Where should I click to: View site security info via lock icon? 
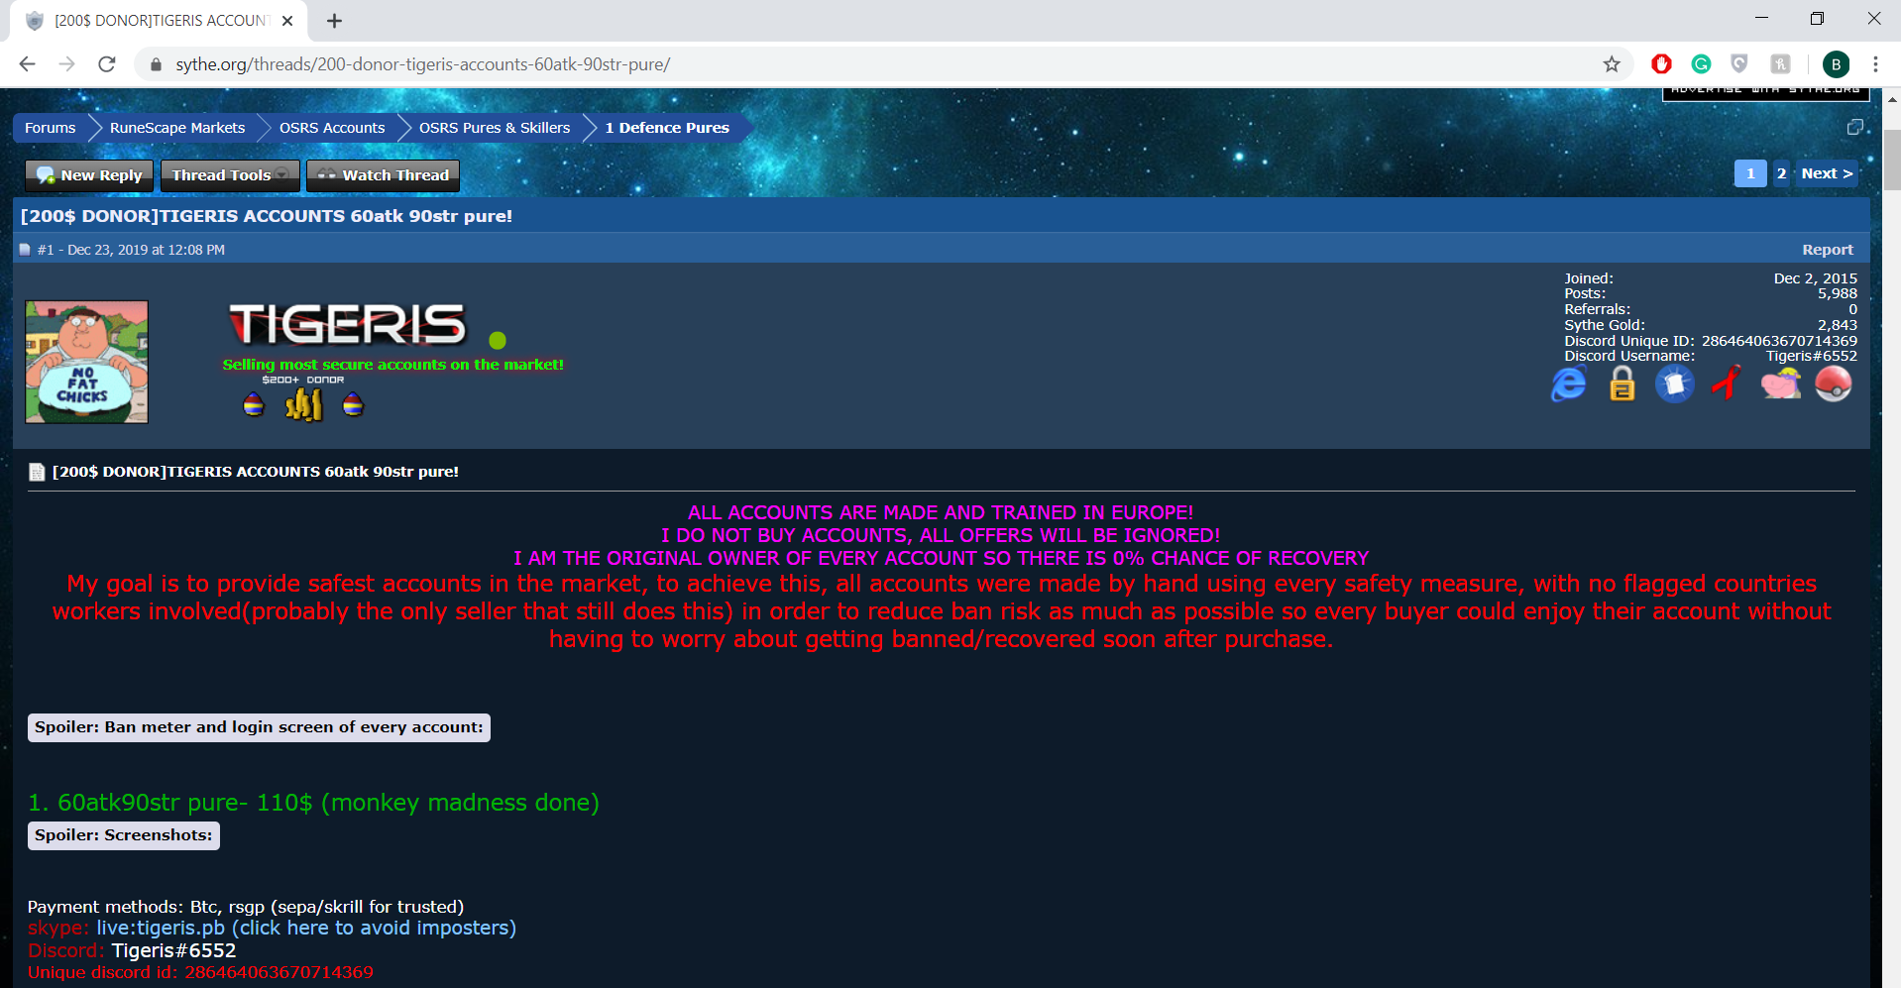coord(156,64)
